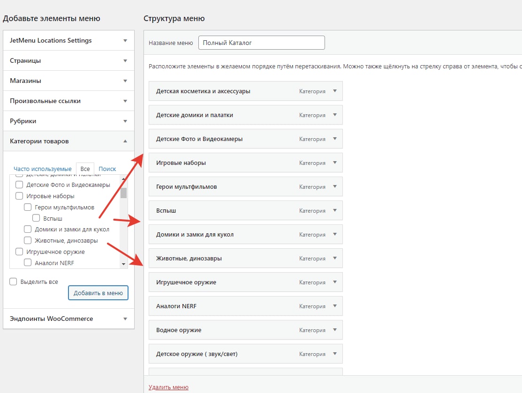Check the Игрушечное оружие checkbox
Image resolution: width=522 pixels, height=393 pixels.
pyautogui.click(x=19, y=252)
